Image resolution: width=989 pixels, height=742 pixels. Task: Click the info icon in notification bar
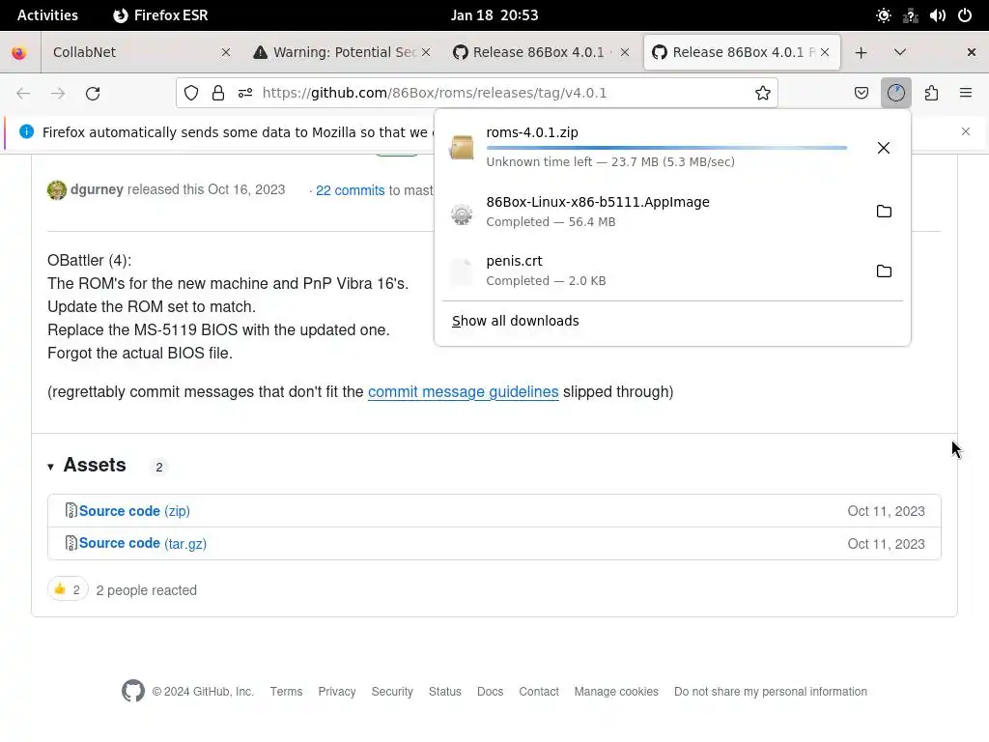pyautogui.click(x=26, y=131)
